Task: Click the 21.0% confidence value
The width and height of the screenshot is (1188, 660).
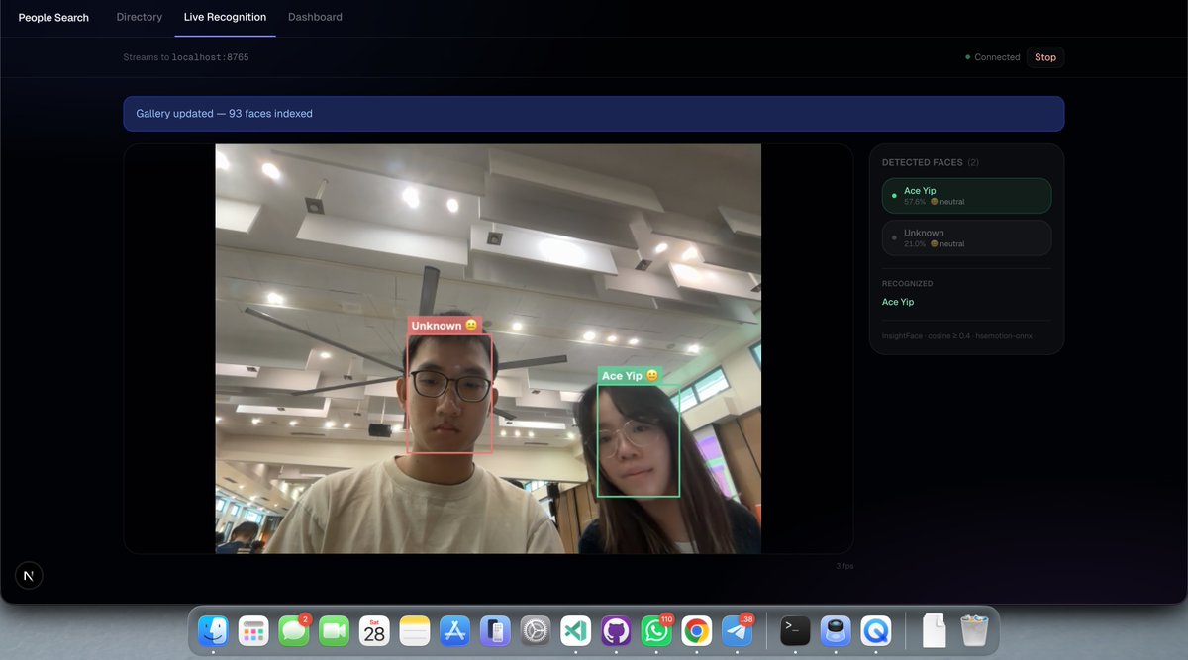Action: tap(915, 243)
